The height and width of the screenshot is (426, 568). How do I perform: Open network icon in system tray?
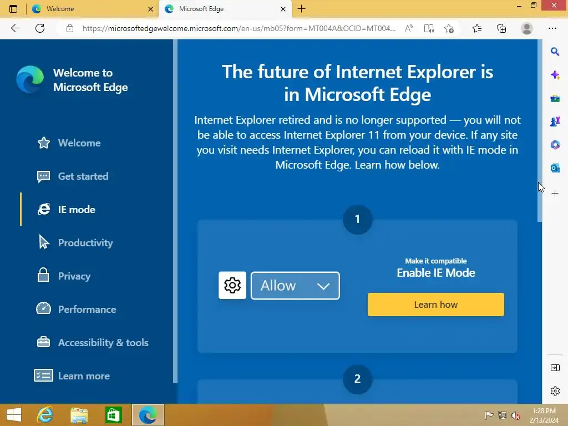503,415
